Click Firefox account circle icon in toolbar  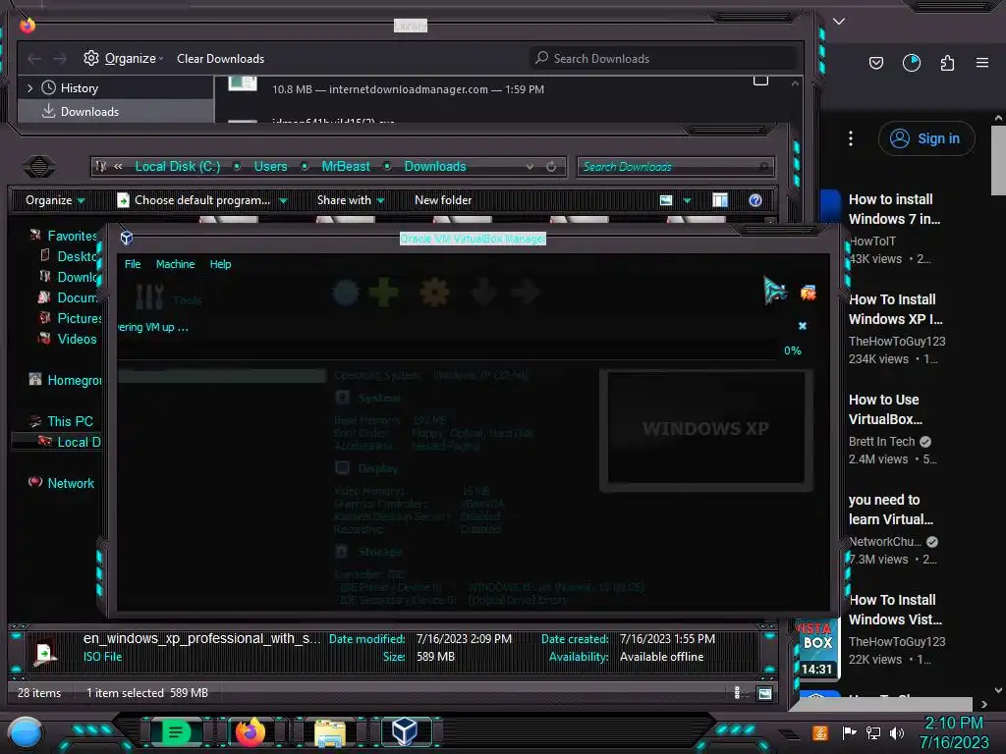click(x=911, y=62)
